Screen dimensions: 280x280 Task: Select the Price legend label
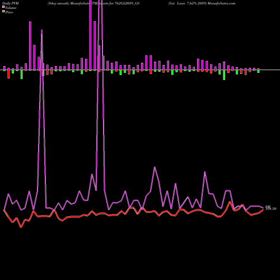[x=9, y=12]
